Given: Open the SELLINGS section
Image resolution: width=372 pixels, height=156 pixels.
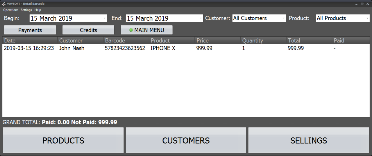Looking at the screenshot, I should tap(308, 140).
